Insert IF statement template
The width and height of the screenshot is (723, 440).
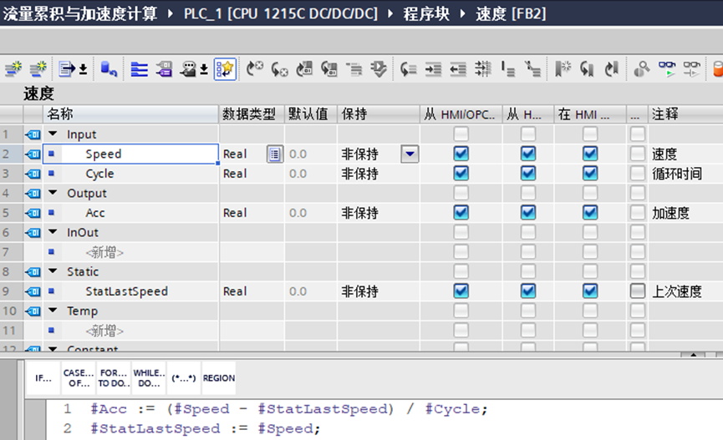point(43,378)
